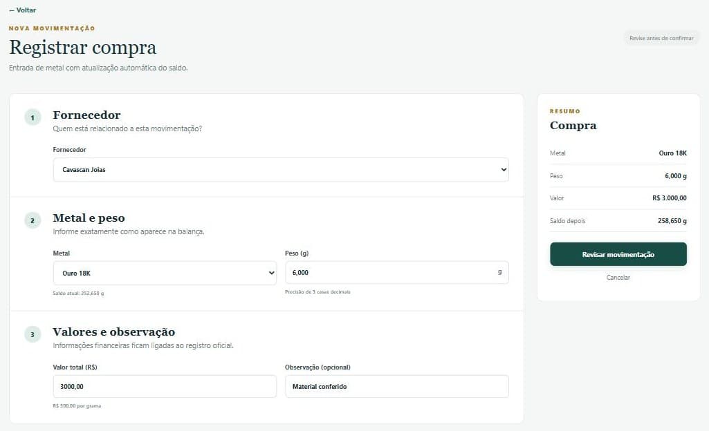Viewport: 709px width, 431px height.
Task: Click the Revisar movimentação button
Action: click(x=618, y=254)
